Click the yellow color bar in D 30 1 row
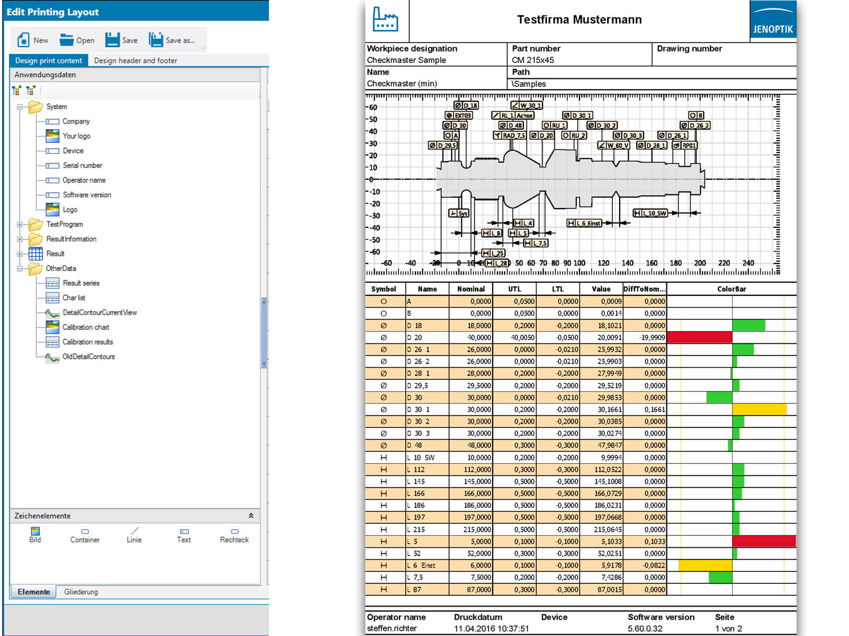This screenshot has height=636, width=849. point(759,409)
